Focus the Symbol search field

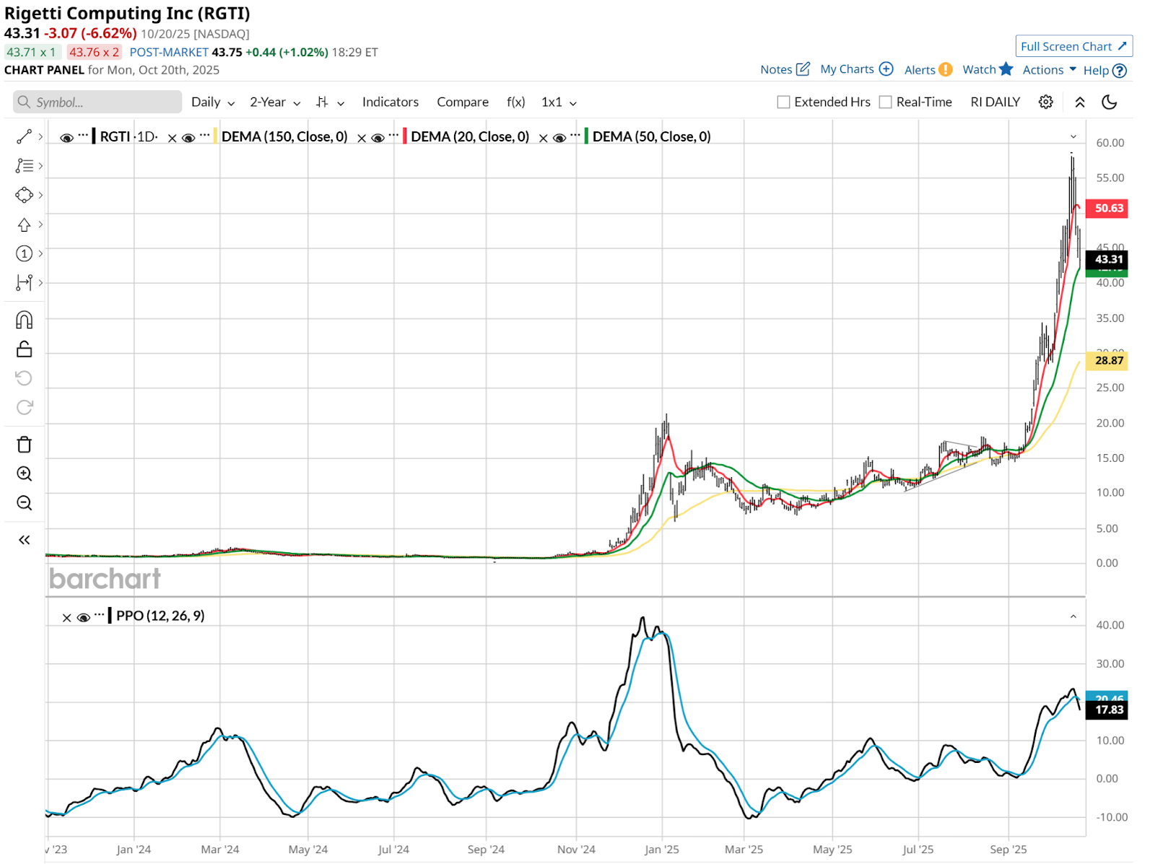tap(97, 102)
